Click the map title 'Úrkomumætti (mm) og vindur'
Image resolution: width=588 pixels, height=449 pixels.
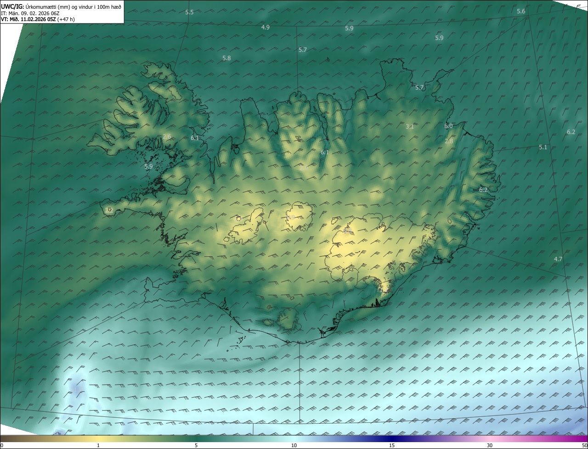point(60,6)
